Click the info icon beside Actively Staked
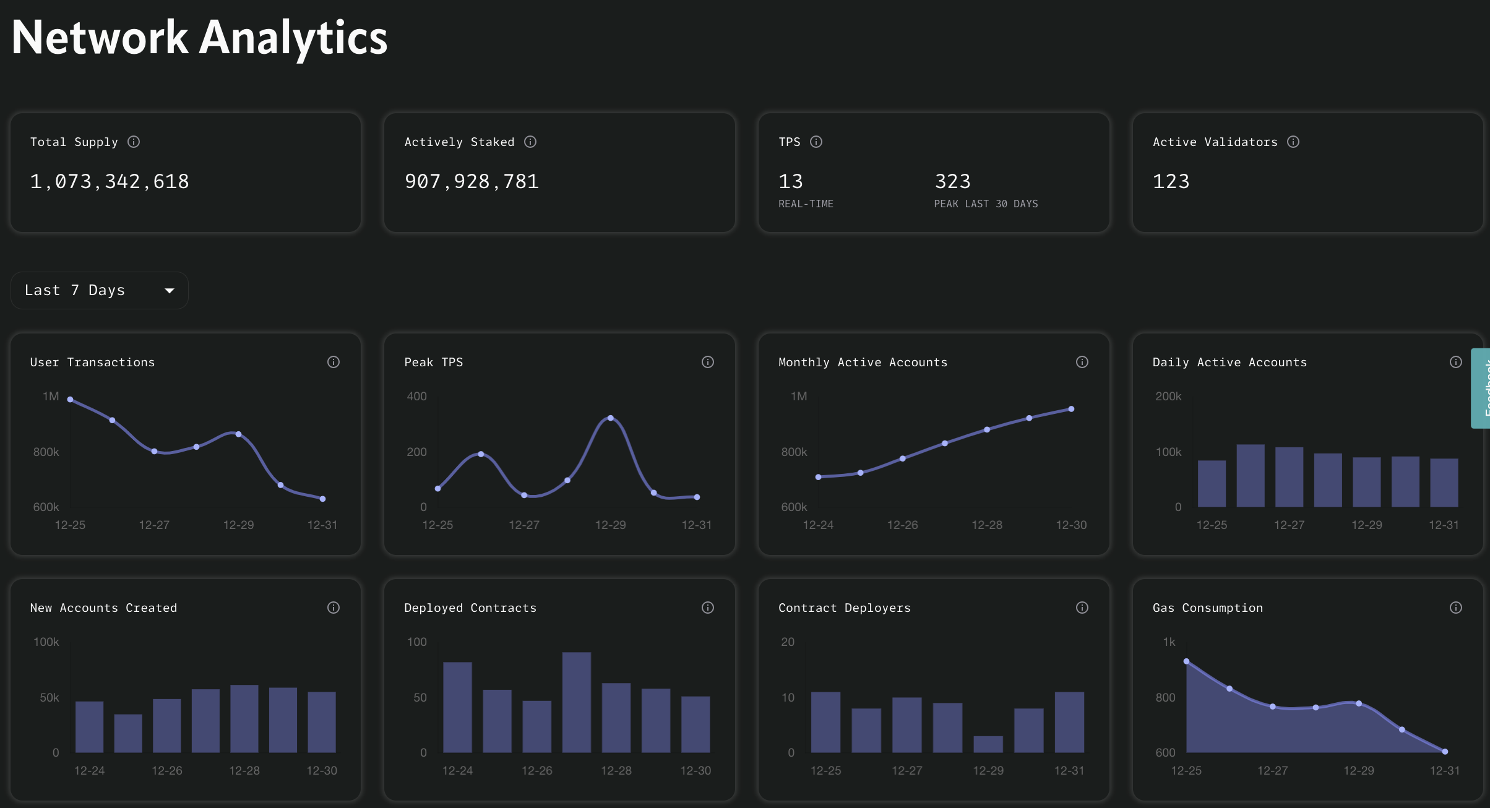The height and width of the screenshot is (808, 1490). pyautogui.click(x=530, y=142)
